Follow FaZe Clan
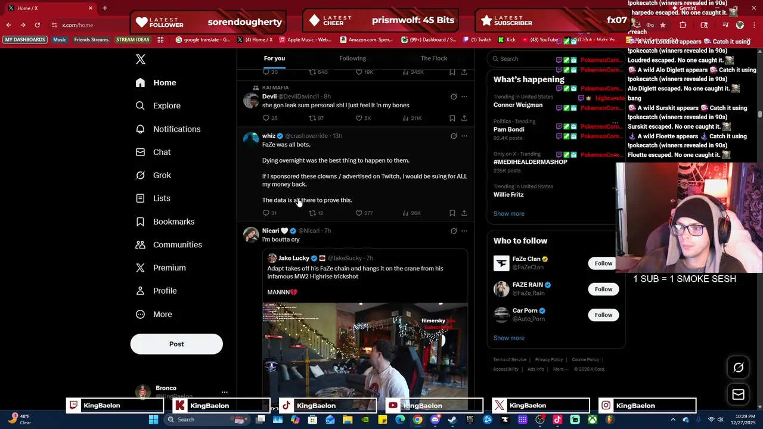The width and height of the screenshot is (763, 429). (603, 263)
